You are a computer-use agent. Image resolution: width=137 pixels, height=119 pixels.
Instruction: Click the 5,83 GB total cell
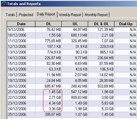(101, 103)
